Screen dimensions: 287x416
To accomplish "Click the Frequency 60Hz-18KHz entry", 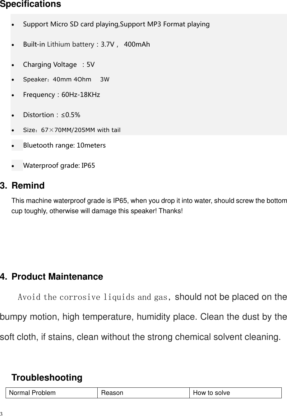I will 62,95.
